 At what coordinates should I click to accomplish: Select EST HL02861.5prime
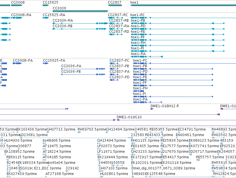click(114, 174)
